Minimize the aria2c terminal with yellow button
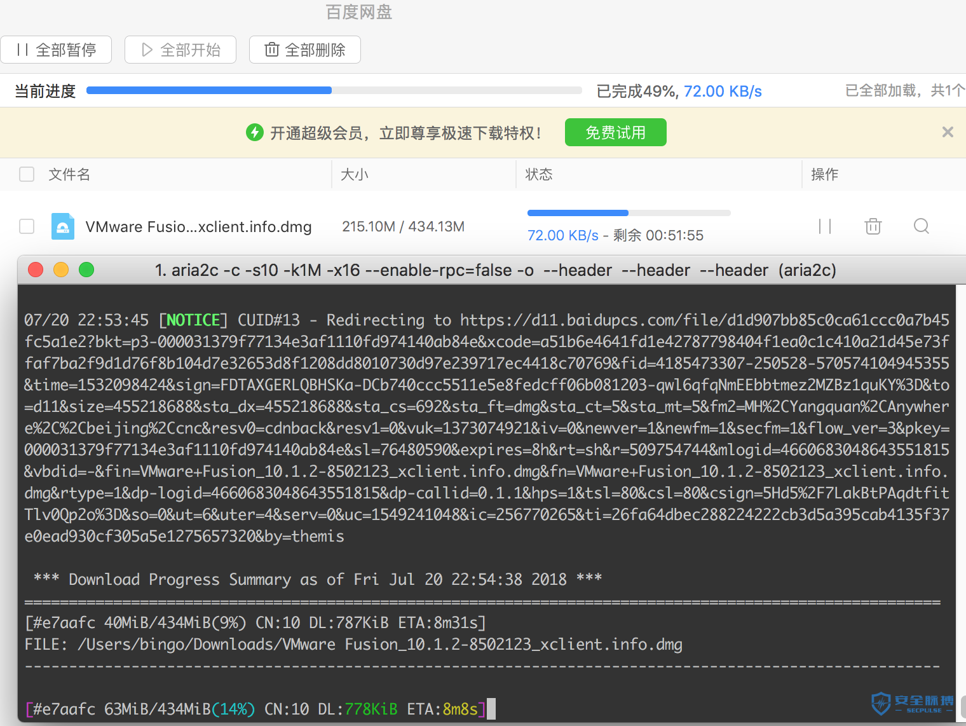The height and width of the screenshot is (726, 966). [x=61, y=270]
